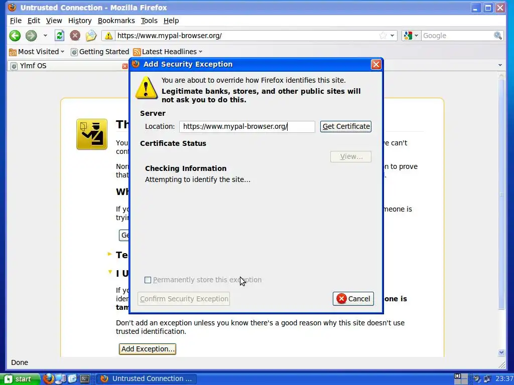Click the terminal quick launch icon

click(85, 379)
